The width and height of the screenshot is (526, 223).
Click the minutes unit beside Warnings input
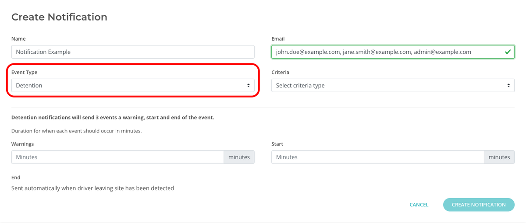coord(239,157)
